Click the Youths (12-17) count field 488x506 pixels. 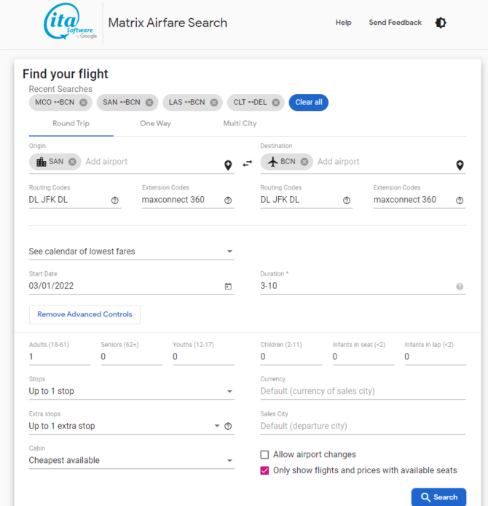tap(203, 357)
